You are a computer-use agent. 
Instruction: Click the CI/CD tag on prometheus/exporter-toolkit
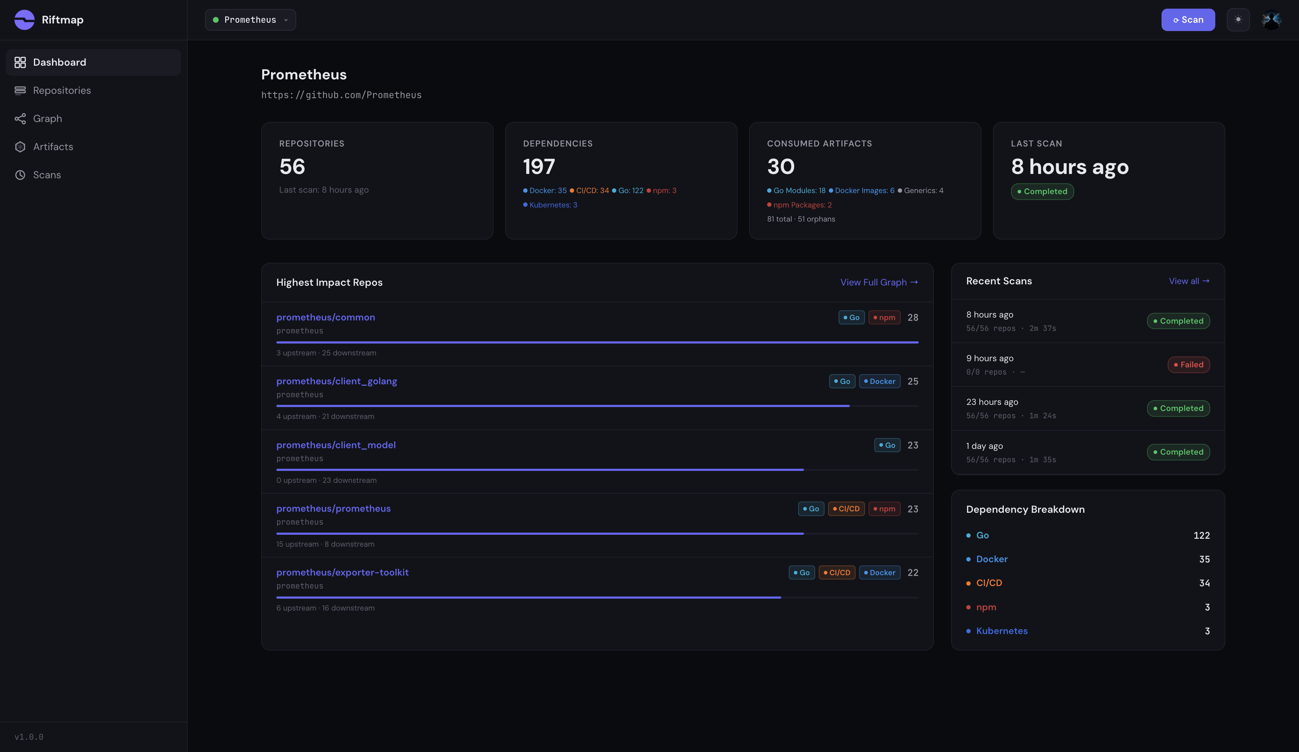[837, 573]
